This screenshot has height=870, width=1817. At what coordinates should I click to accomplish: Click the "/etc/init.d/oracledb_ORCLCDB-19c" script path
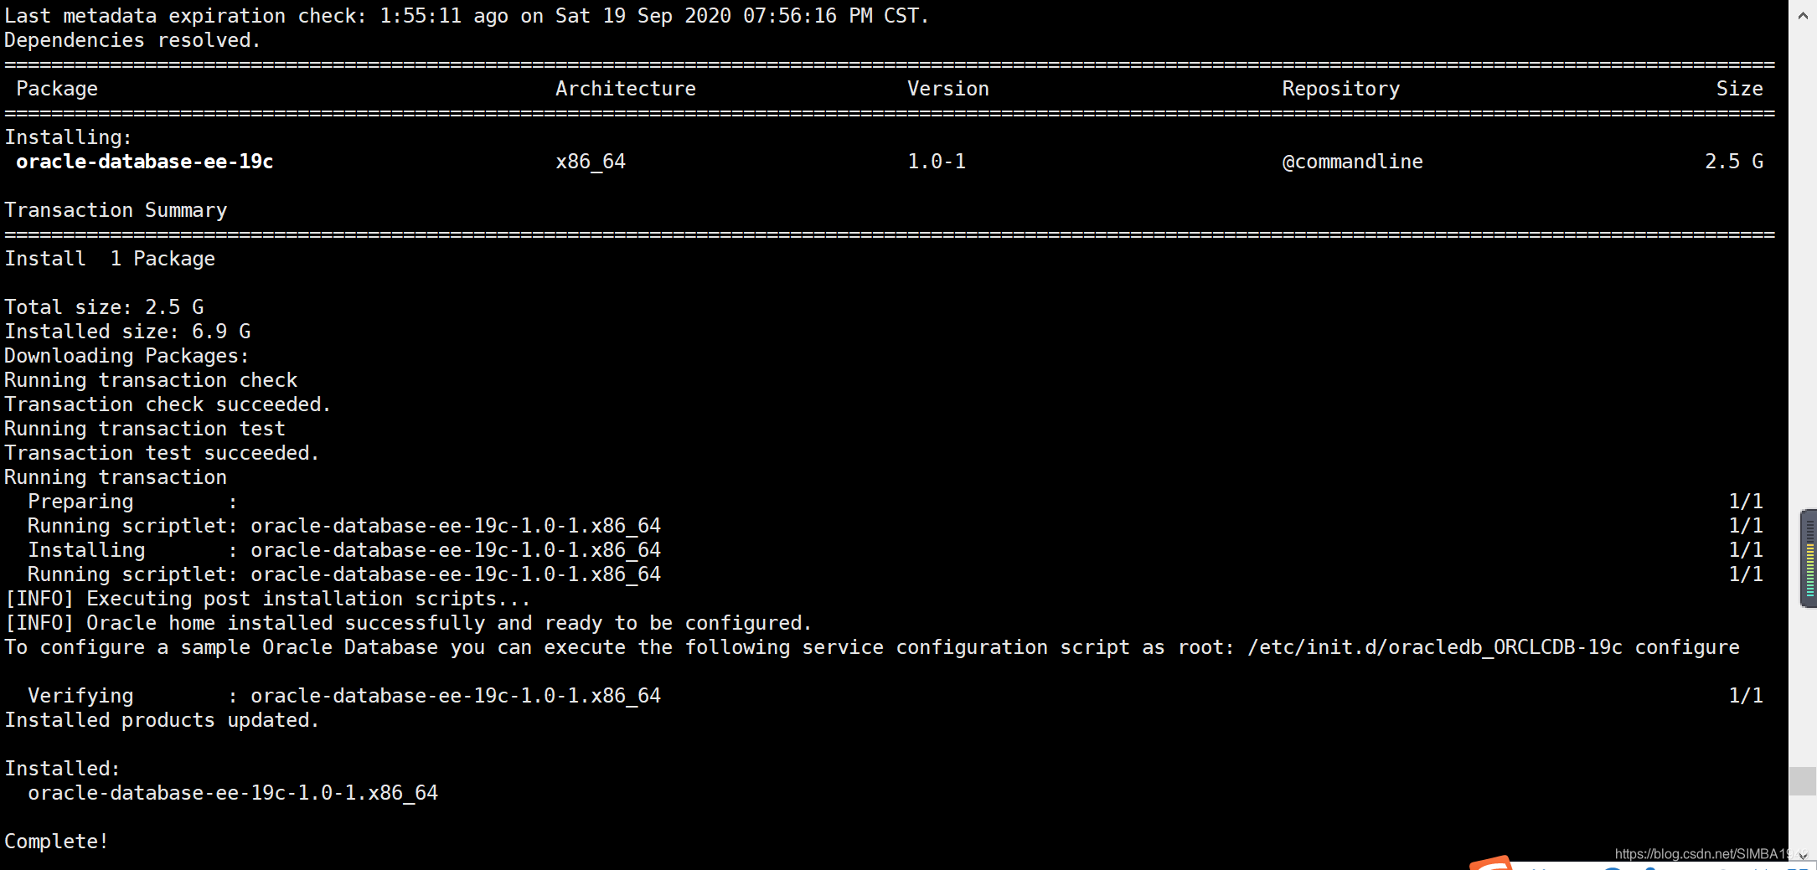pyautogui.click(x=1435, y=647)
